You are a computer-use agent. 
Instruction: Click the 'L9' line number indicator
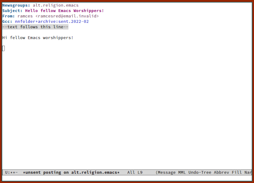point(140,172)
